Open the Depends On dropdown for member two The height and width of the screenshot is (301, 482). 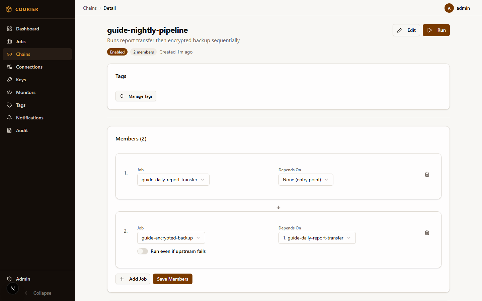pyautogui.click(x=317, y=238)
